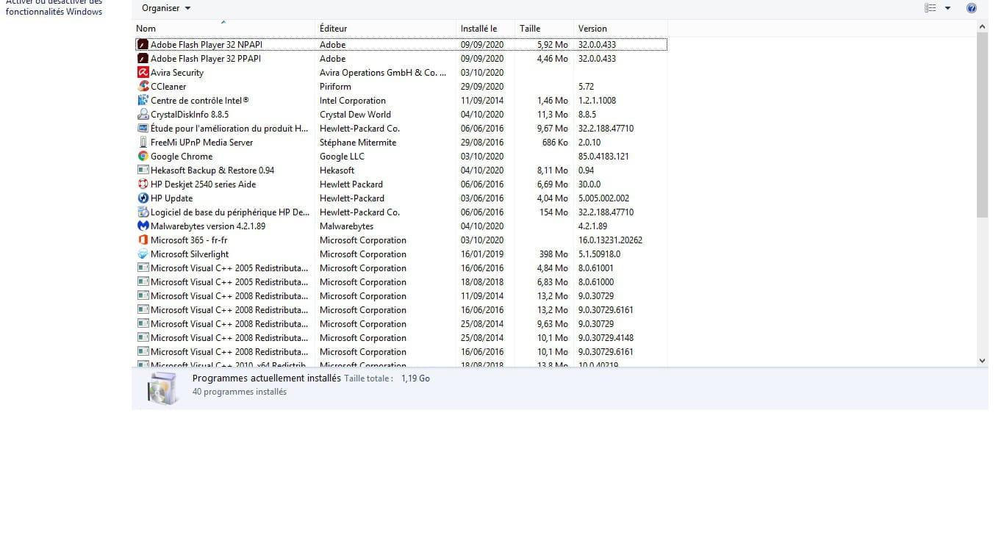Click the scrollbar down arrow
The width and height of the screenshot is (1004, 535).
982,361
